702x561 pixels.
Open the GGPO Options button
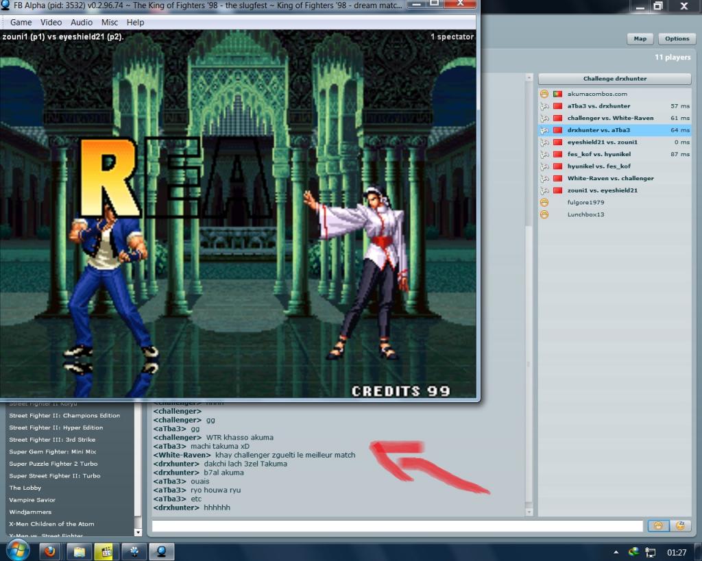click(677, 39)
